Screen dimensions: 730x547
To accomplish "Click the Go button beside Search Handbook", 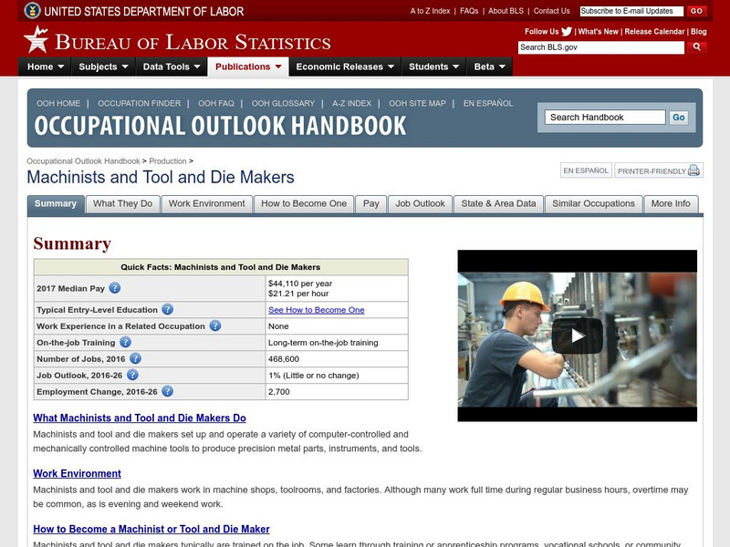I will pos(678,118).
